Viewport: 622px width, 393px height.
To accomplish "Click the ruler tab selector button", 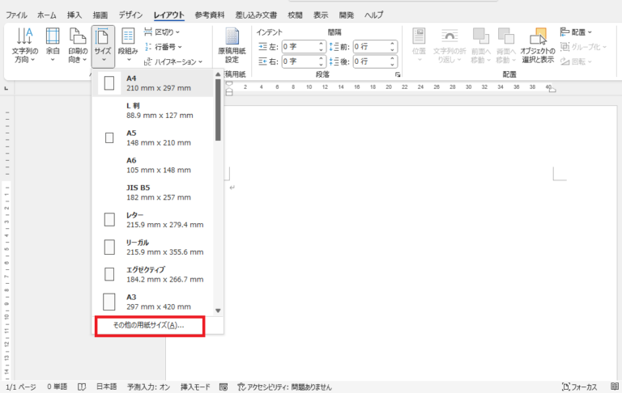I will 6,88.
